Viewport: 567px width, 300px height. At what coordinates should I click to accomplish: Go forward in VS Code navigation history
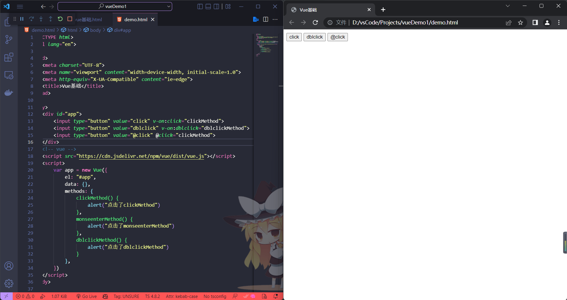[52, 6]
